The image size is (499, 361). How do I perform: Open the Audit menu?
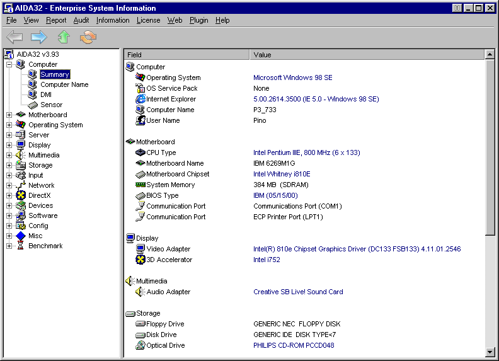[x=81, y=20]
